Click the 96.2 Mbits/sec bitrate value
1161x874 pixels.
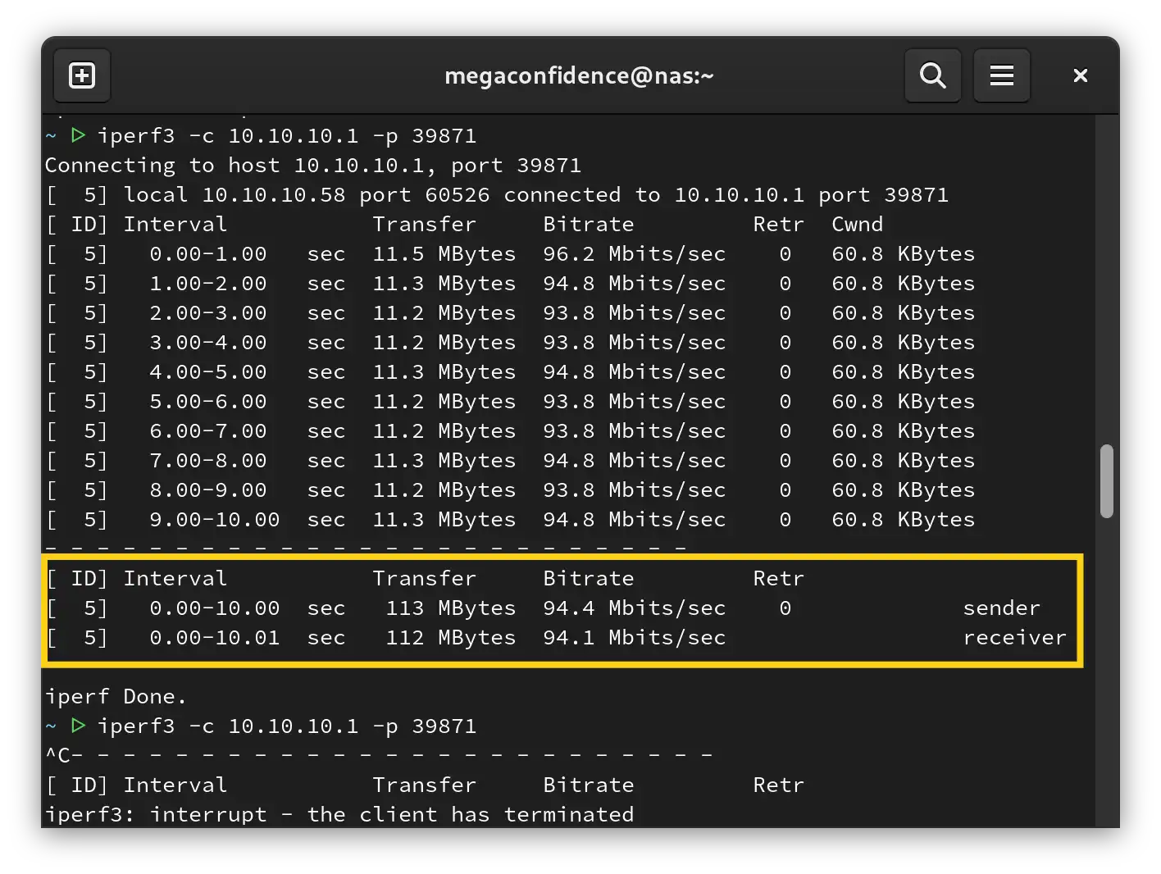click(634, 253)
